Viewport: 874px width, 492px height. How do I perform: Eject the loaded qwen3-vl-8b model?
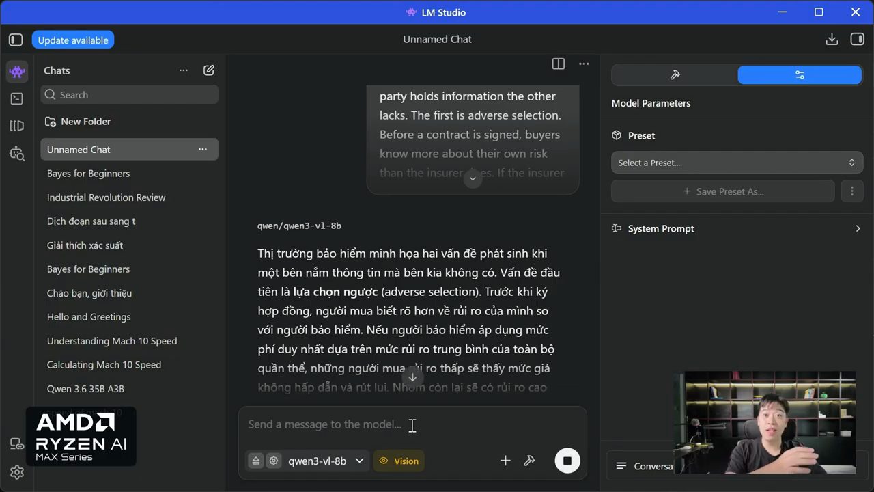pos(256,461)
